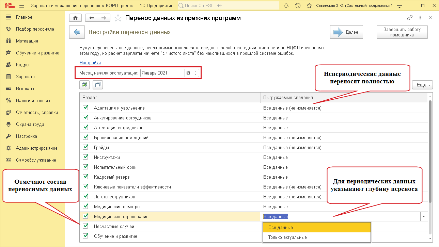Open Кадры section
Image resolution: width=439 pixels, height=247 pixels.
[x=22, y=65]
